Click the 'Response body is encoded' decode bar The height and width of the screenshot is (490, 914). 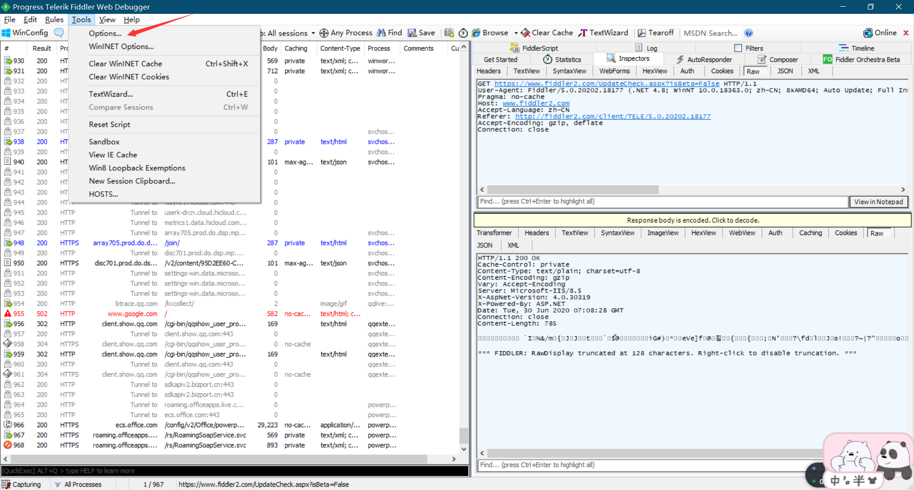[693, 220]
